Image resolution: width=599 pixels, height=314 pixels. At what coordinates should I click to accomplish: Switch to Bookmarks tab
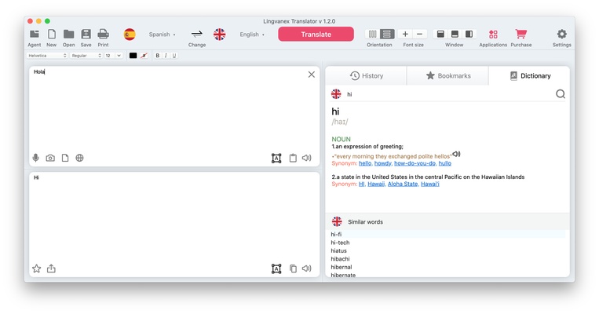click(447, 75)
